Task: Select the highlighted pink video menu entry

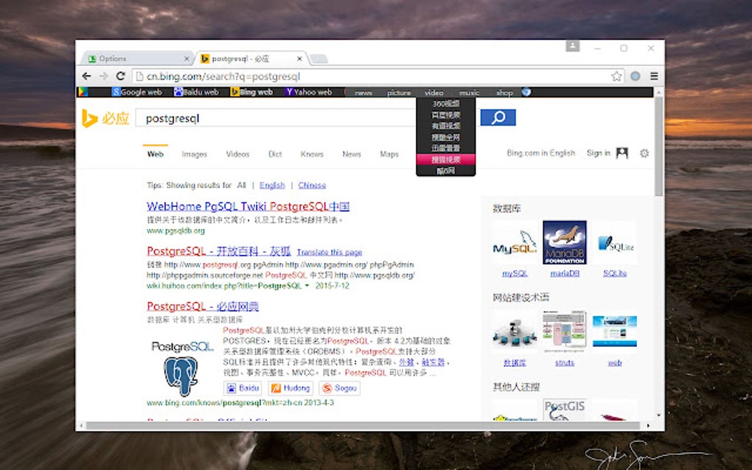Action: tap(446, 160)
